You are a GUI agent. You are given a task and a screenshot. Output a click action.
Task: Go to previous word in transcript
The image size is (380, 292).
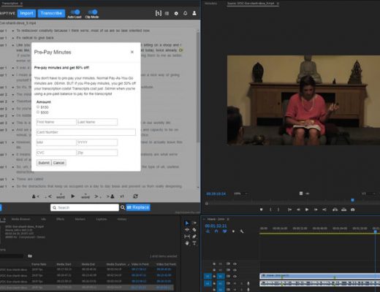tap(61, 196)
